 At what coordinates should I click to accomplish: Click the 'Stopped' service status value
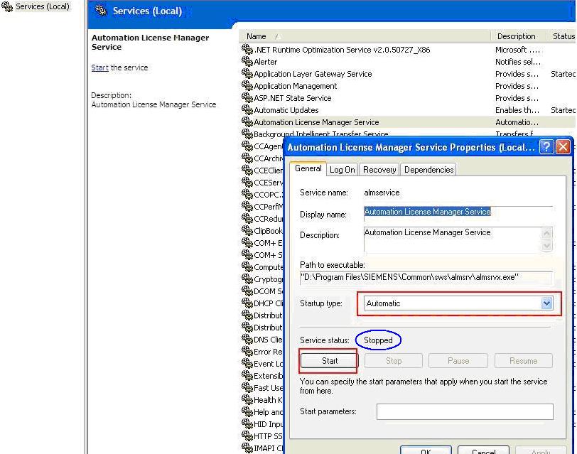click(378, 340)
